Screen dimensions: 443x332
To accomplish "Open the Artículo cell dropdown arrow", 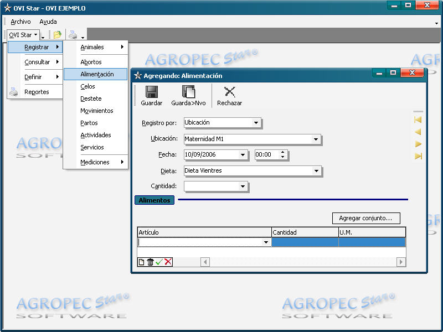I will pos(266,242).
